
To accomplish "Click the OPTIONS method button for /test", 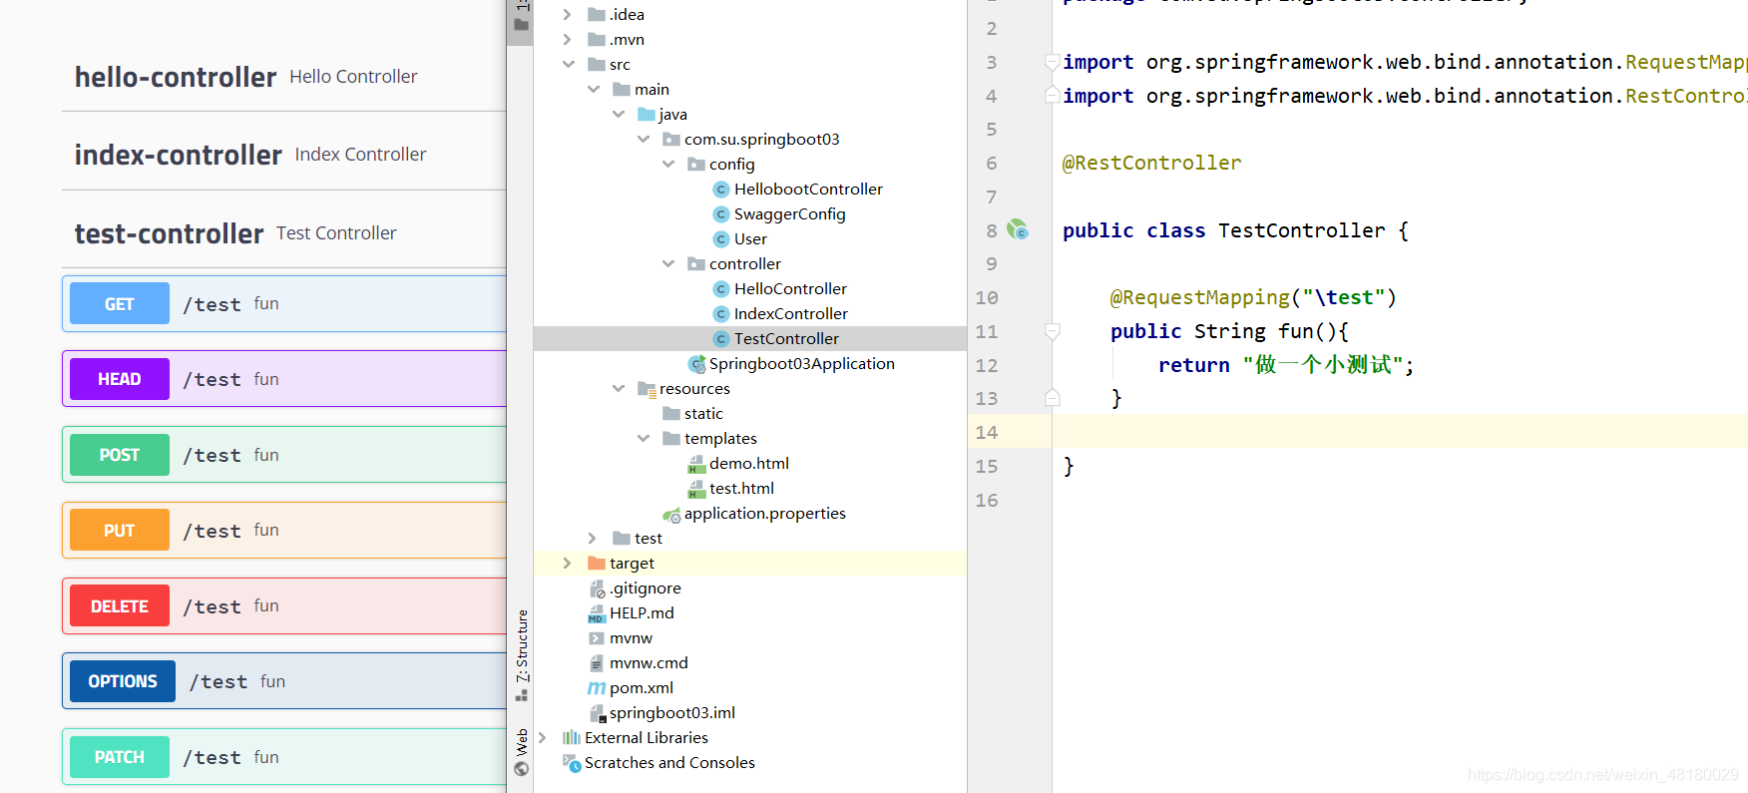I will pyautogui.click(x=123, y=681).
